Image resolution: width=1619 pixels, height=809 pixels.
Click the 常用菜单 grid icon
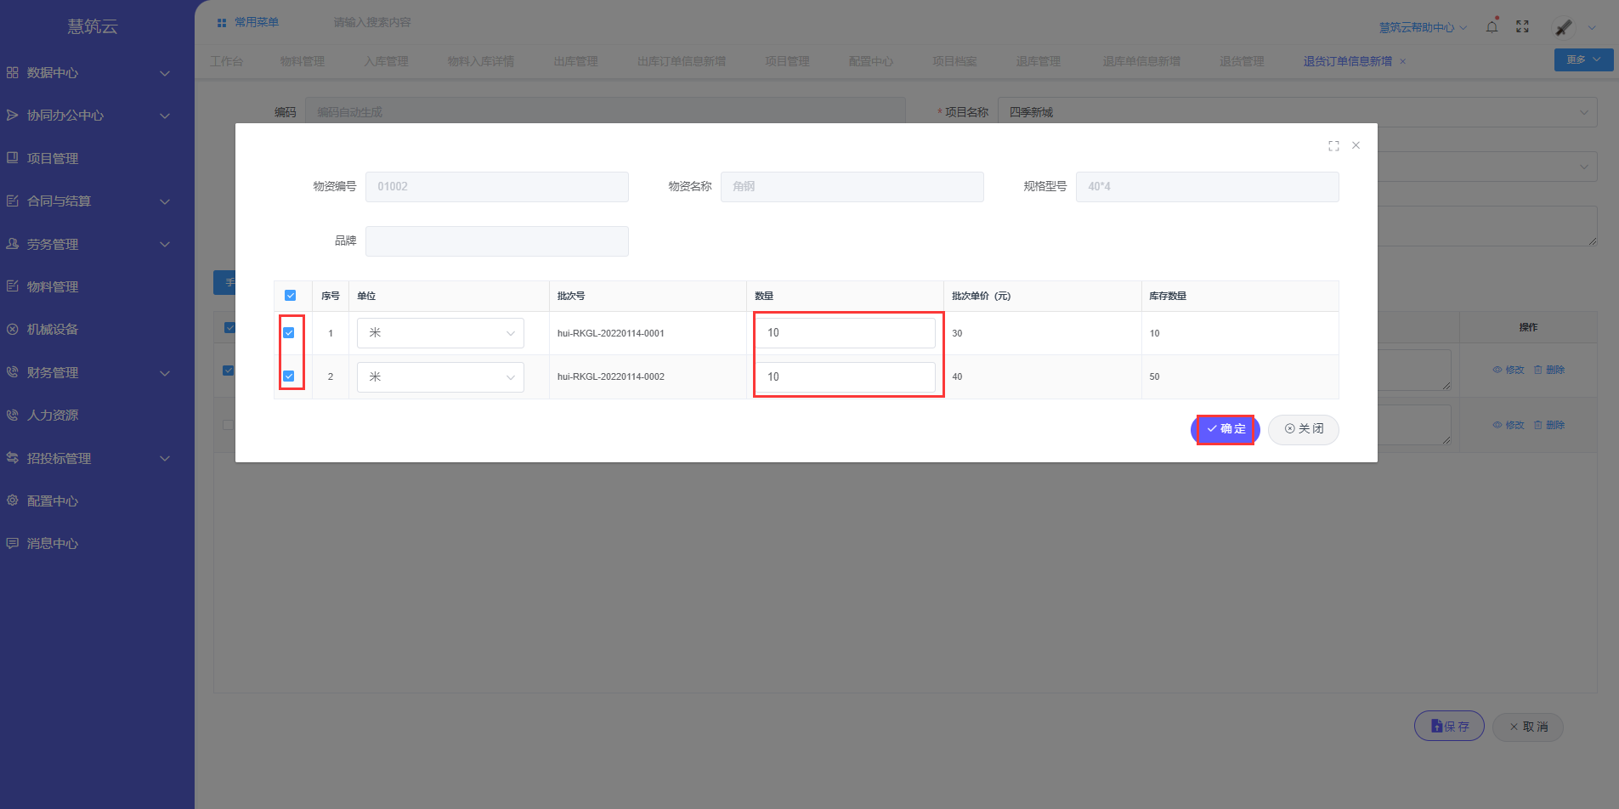point(222,23)
